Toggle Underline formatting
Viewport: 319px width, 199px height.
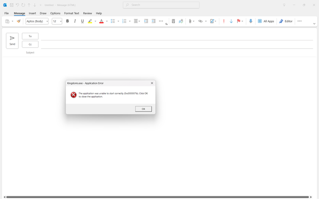(82, 21)
